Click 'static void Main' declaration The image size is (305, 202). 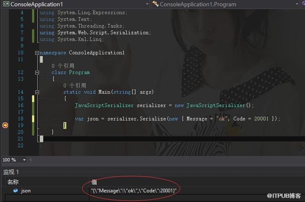tap(87, 92)
